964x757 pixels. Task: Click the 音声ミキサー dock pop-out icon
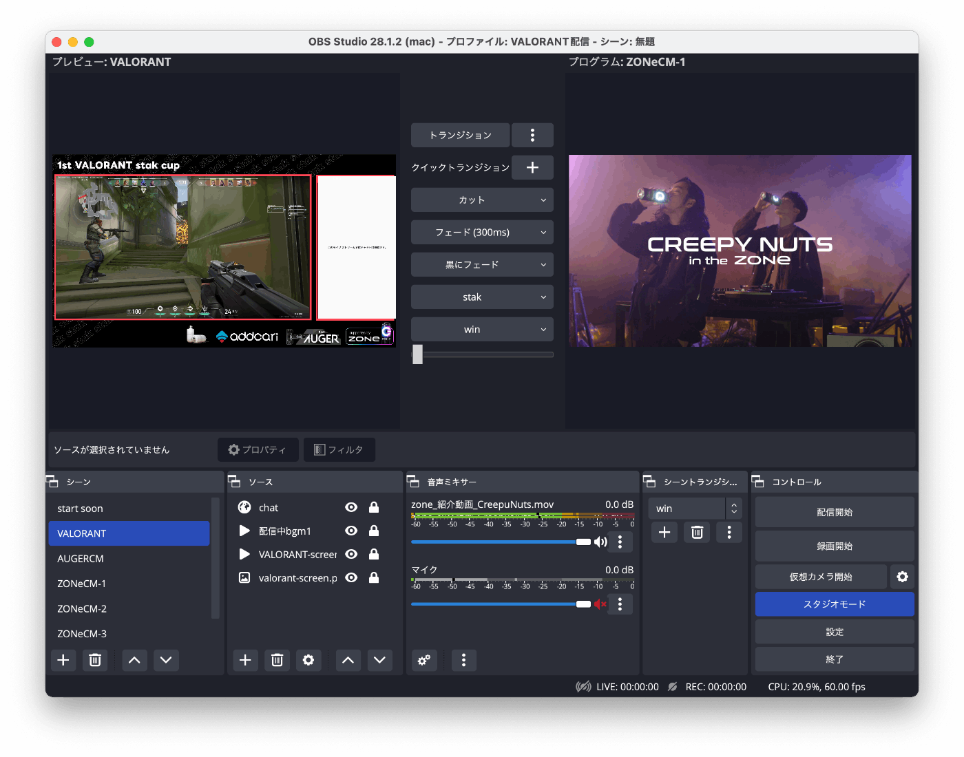(x=412, y=481)
